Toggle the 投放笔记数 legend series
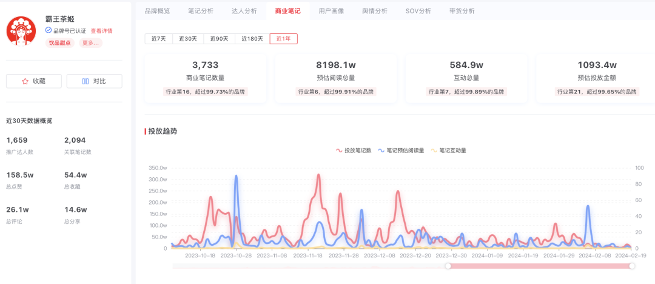This screenshot has width=655, height=284. pyautogui.click(x=354, y=150)
